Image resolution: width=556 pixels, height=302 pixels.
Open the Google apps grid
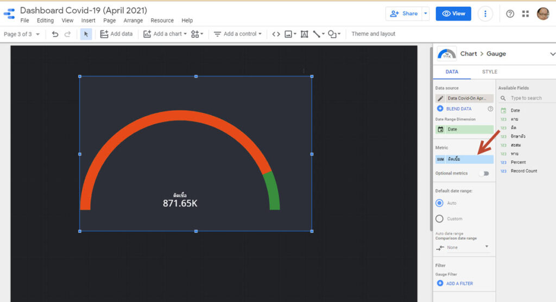(526, 14)
